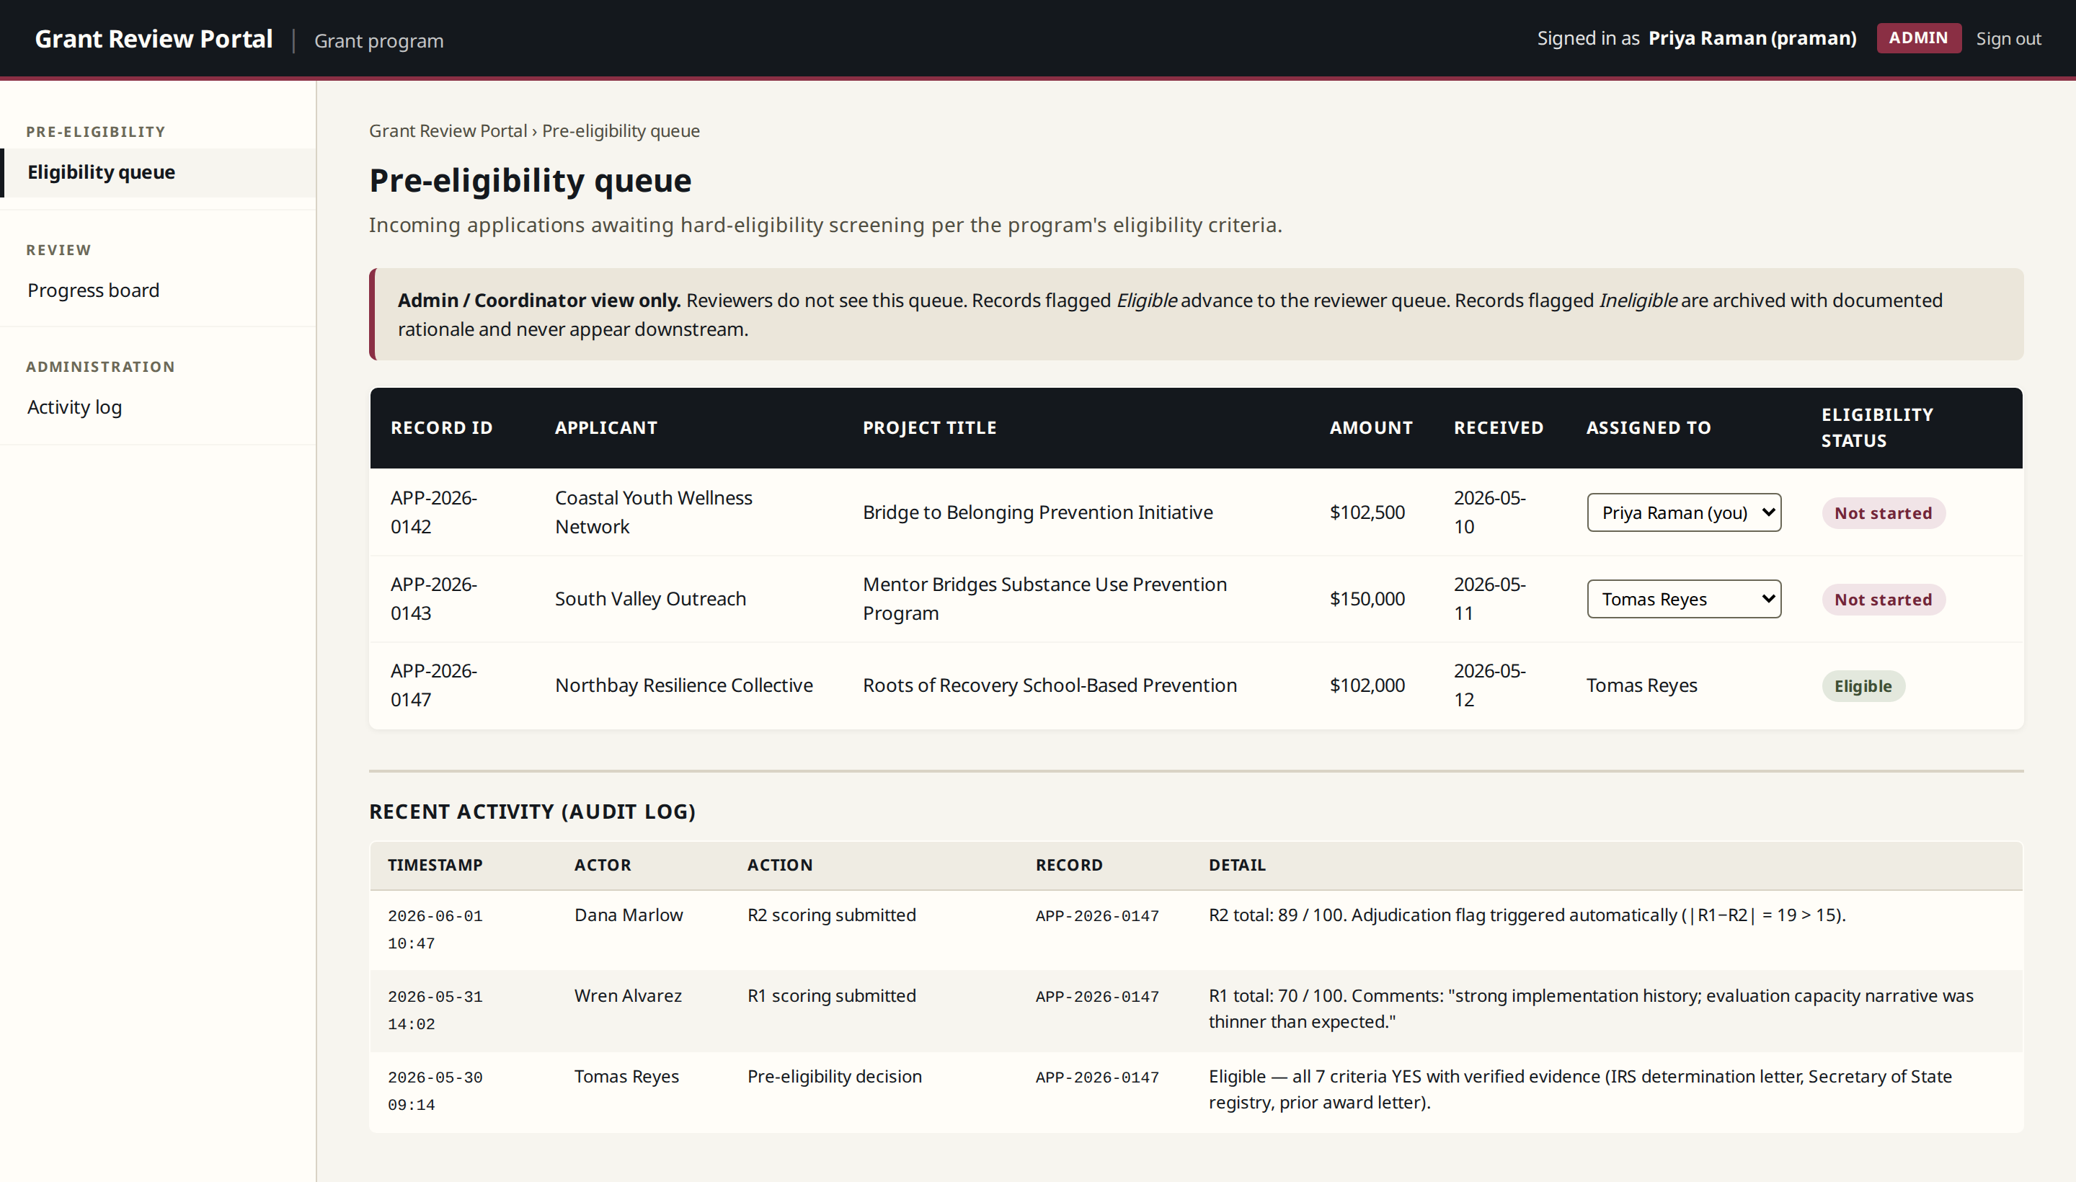Click the Assigned To column header
Viewport: 2076px width, 1182px height.
point(1648,428)
